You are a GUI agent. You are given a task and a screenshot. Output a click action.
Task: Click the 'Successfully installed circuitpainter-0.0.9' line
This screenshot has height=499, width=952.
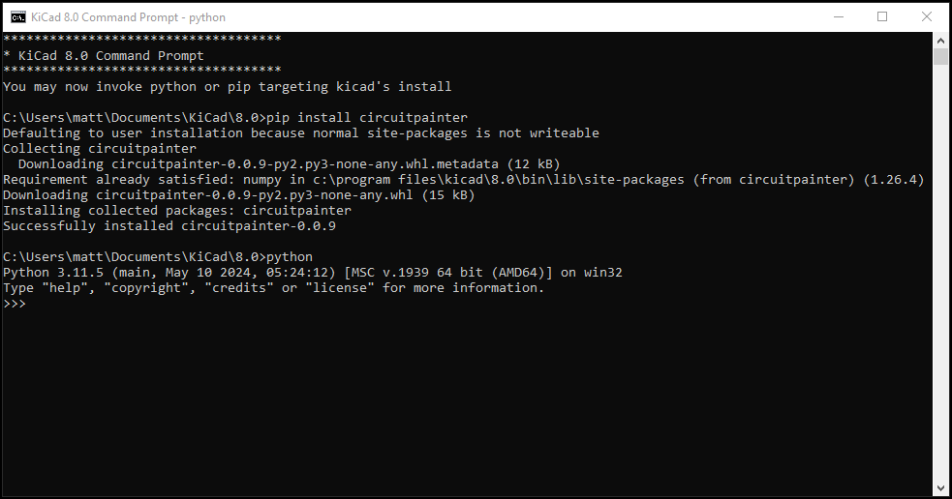pyautogui.click(x=169, y=226)
